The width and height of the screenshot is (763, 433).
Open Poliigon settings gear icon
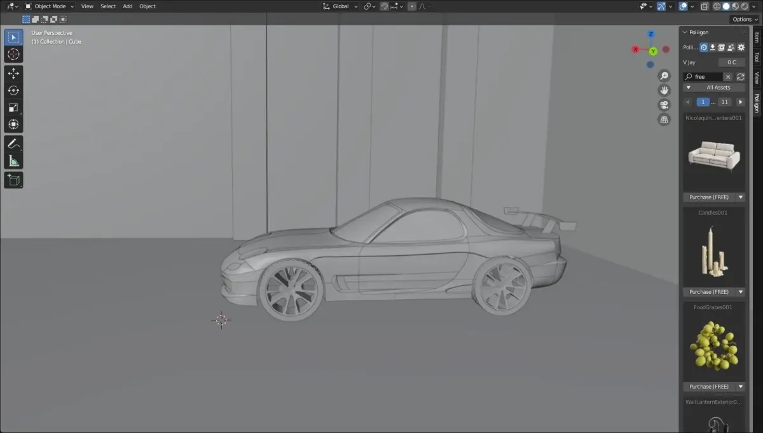pos(741,48)
